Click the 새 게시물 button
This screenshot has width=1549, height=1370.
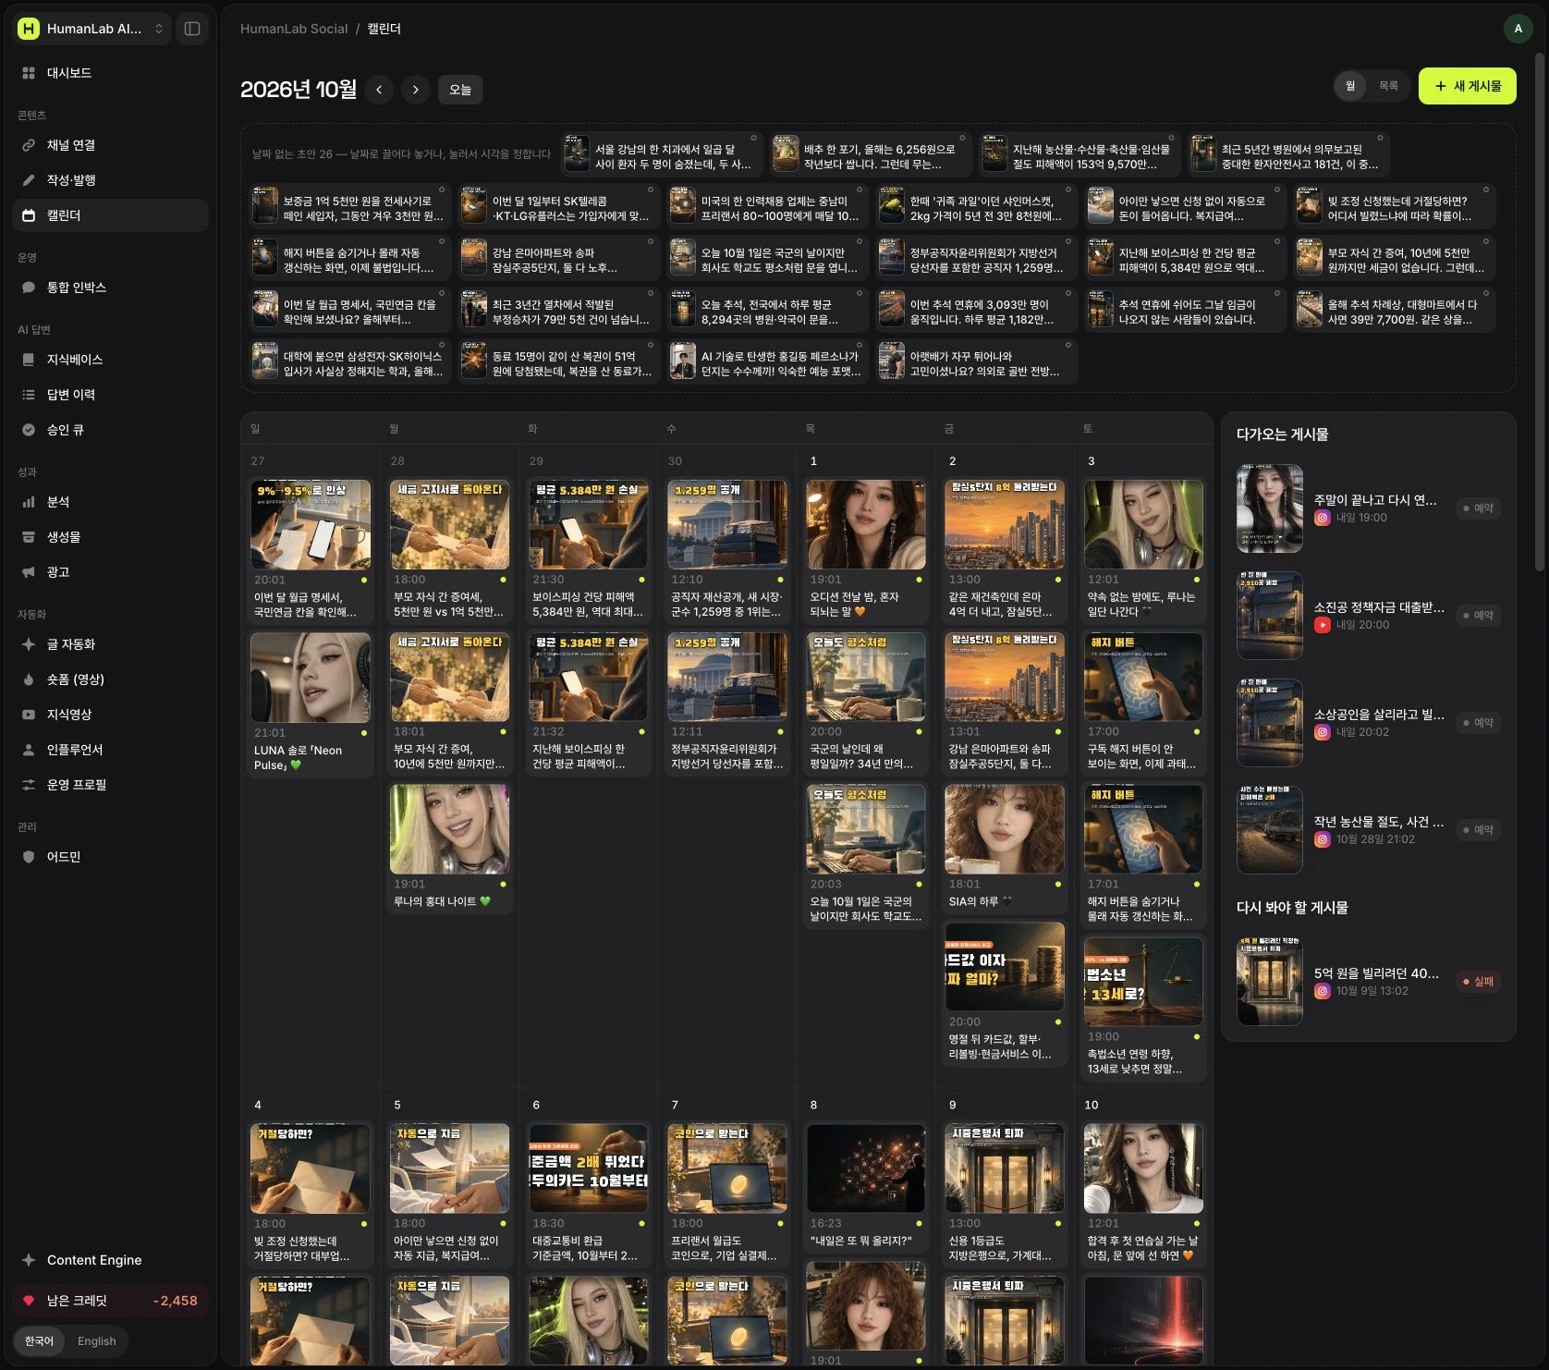(1468, 86)
